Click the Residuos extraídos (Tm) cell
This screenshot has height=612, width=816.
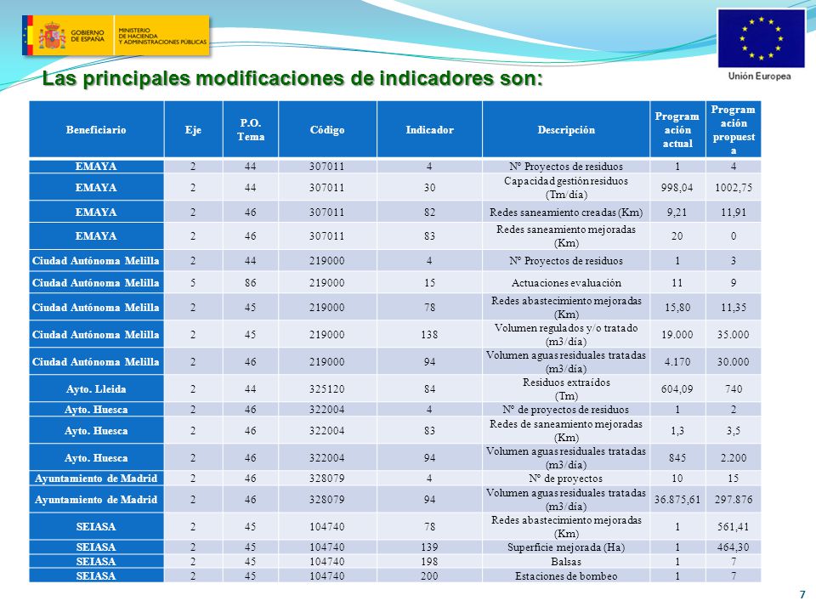tap(566, 388)
